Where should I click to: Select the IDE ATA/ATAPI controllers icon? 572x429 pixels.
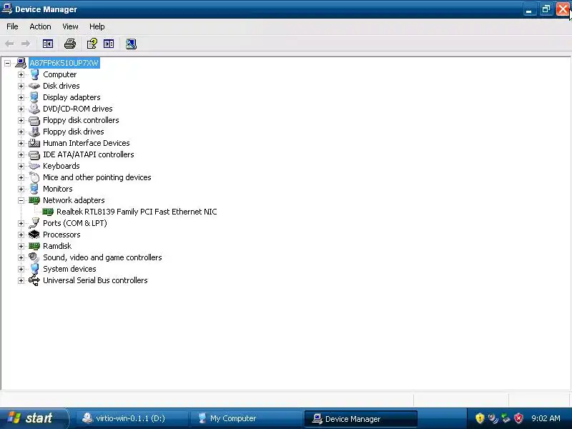34,154
